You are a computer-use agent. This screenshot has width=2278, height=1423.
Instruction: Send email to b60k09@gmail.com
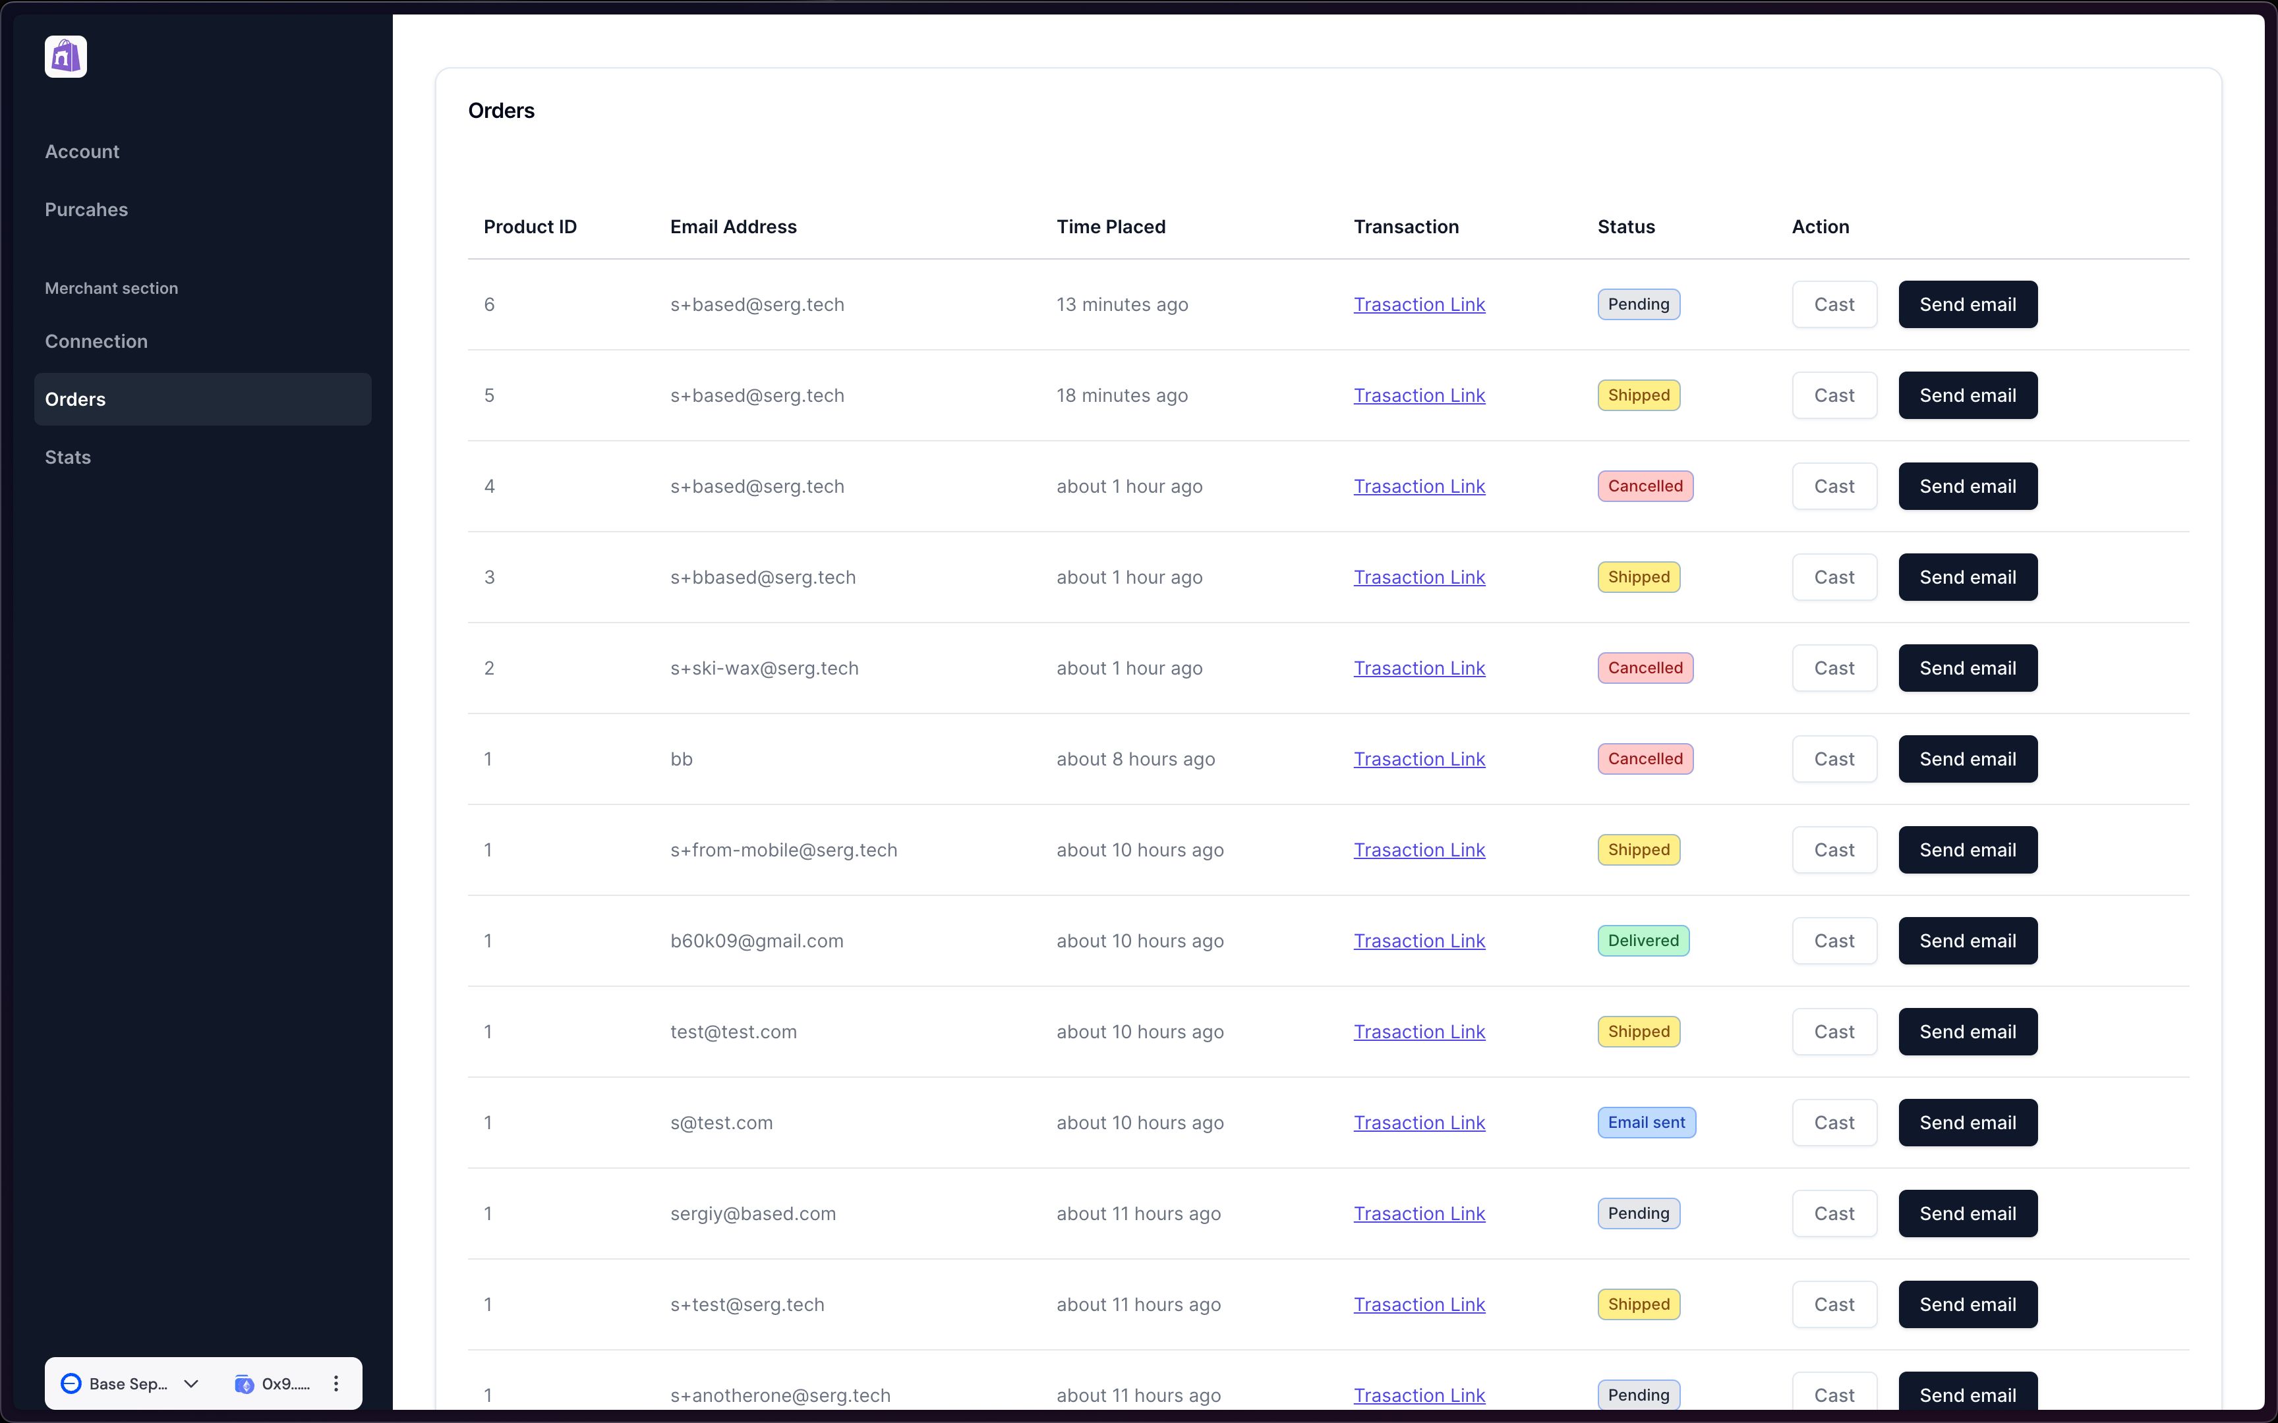click(1968, 941)
